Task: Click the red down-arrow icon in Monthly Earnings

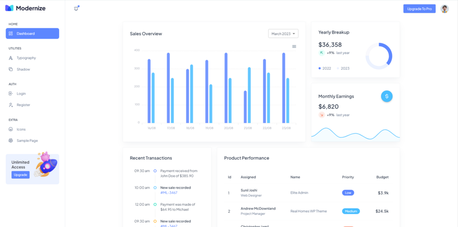Action: 322,115
